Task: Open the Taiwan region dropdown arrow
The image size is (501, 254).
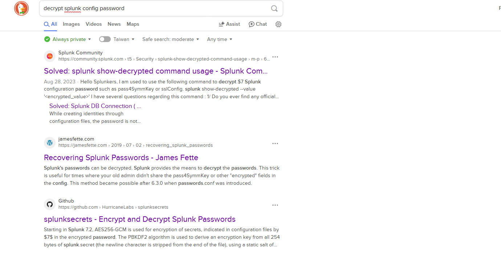Action: [133, 39]
